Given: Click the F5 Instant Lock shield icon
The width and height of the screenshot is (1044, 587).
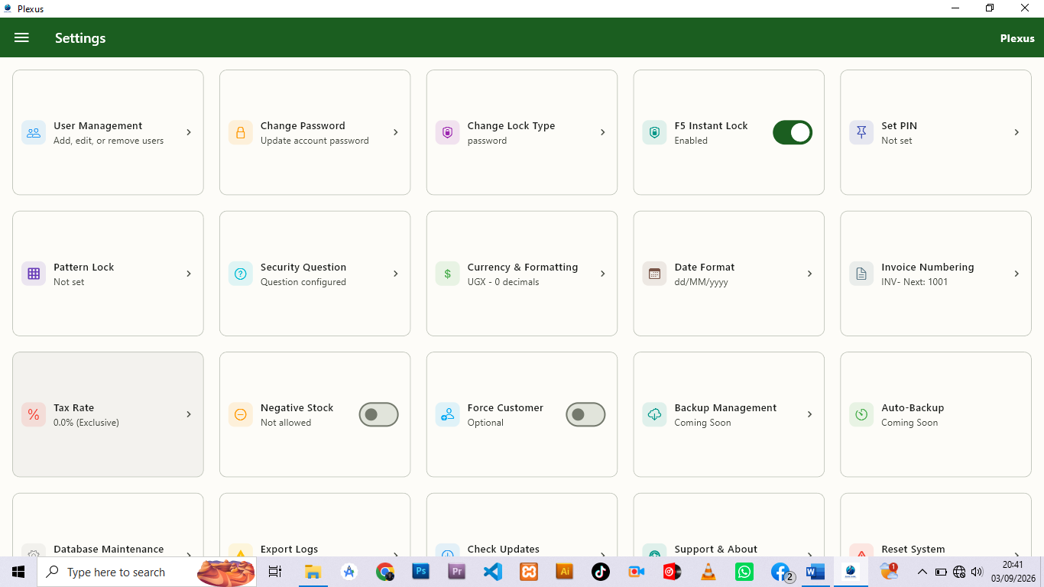Looking at the screenshot, I should (x=654, y=132).
